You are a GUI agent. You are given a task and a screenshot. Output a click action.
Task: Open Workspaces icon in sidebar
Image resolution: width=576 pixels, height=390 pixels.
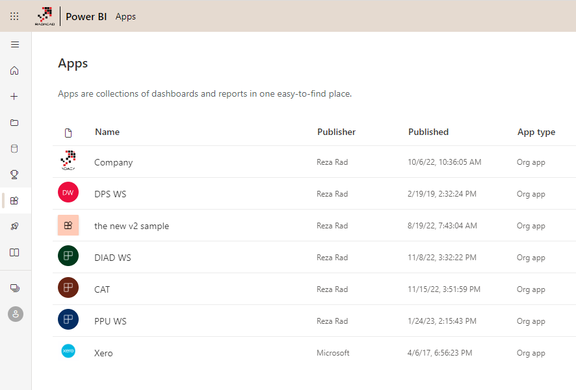click(15, 288)
